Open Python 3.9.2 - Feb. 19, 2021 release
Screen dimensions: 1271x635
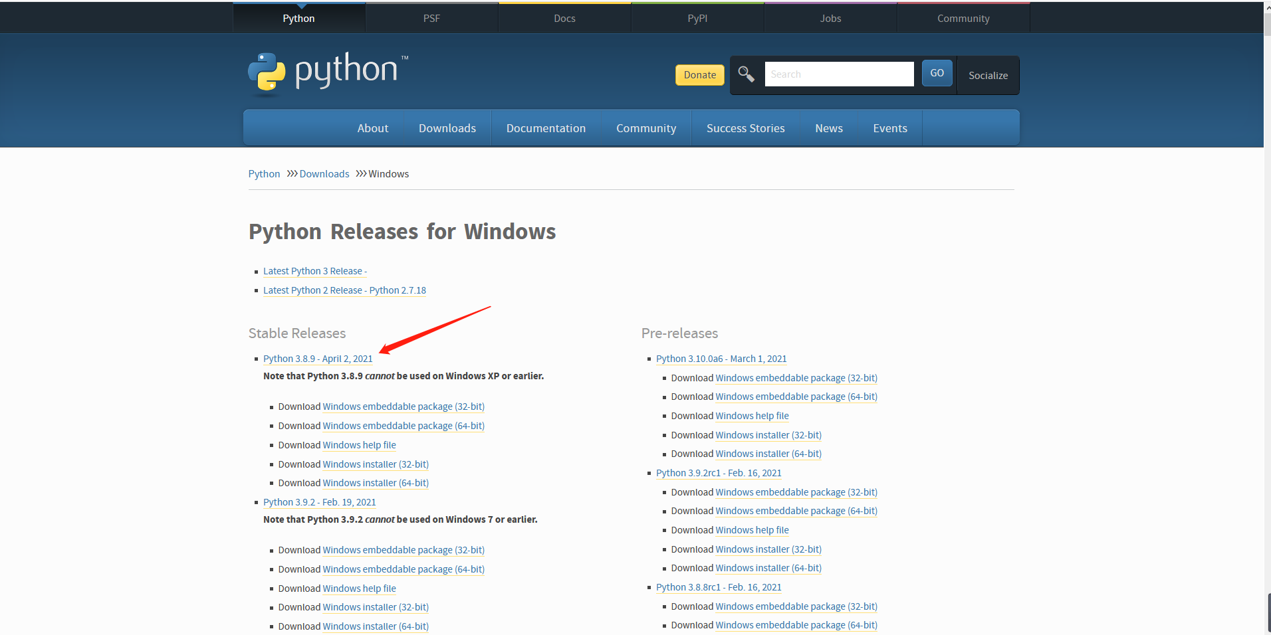pyautogui.click(x=320, y=502)
